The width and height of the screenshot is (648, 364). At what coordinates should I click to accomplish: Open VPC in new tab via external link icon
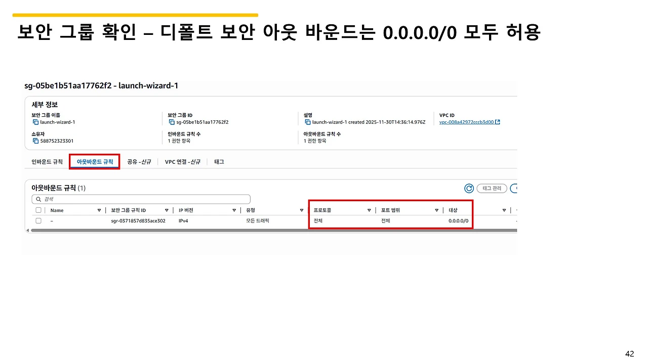[498, 122]
